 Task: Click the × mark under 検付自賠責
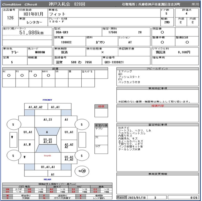coord(103,52)
